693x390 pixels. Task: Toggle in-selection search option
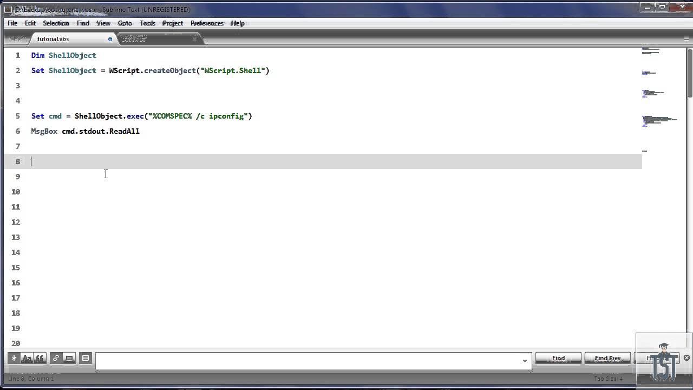click(69, 358)
